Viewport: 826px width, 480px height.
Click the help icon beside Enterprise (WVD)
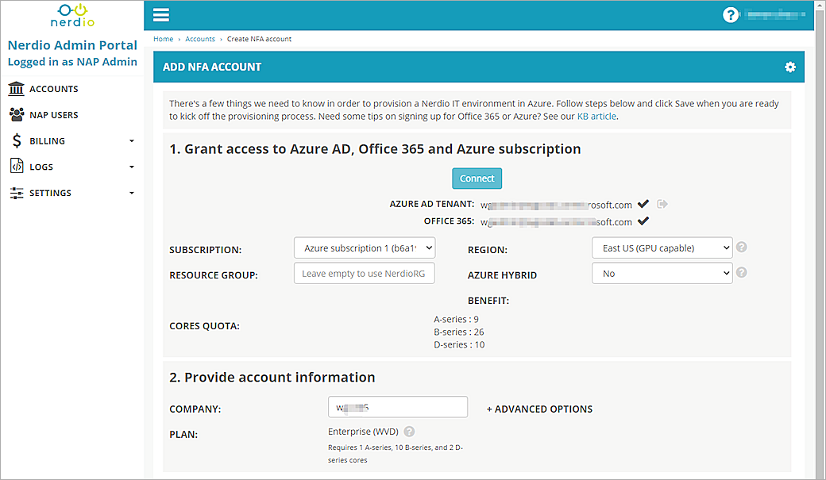click(409, 432)
